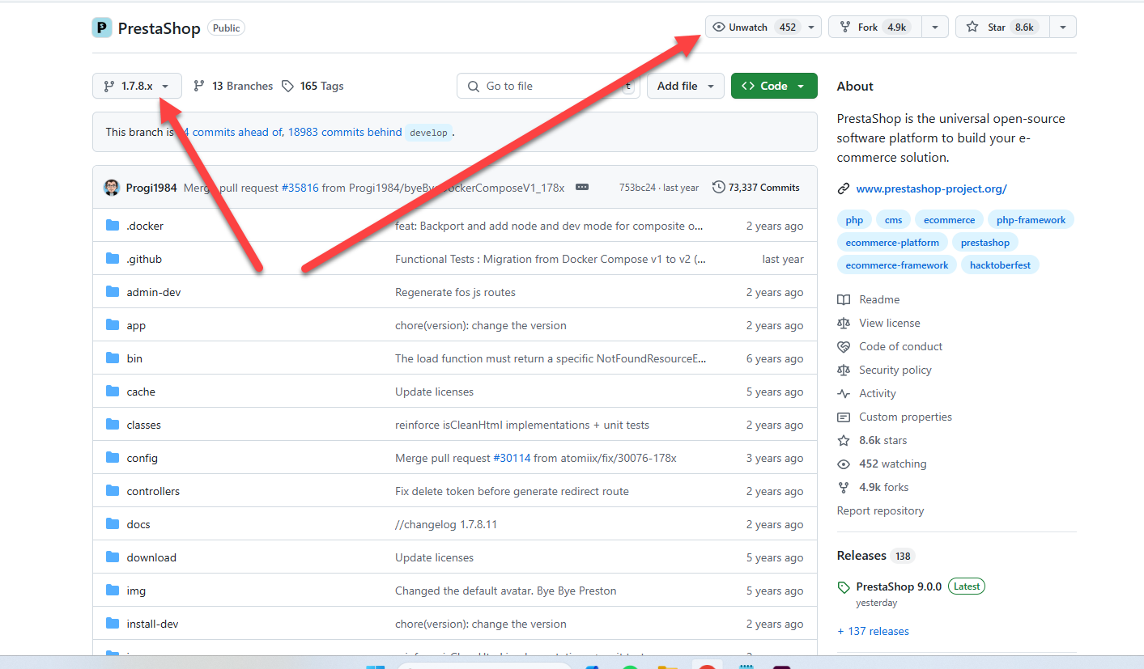Image resolution: width=1144 pixels, height=669 pixels.
Task: Open the Add file dropdown
Action: point(686,86)
